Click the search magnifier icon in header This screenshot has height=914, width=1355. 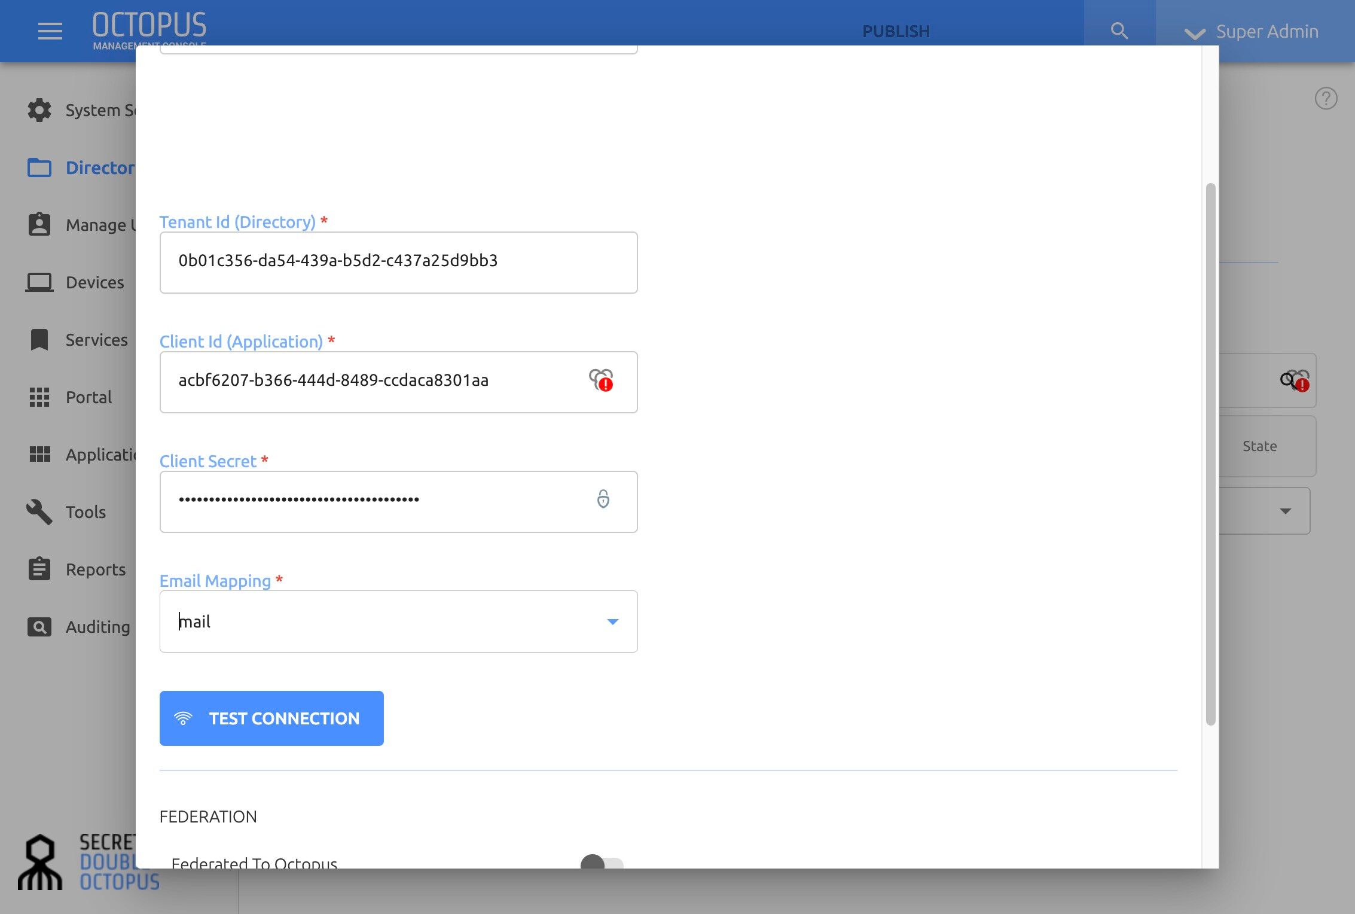[x=1119, y=31]
